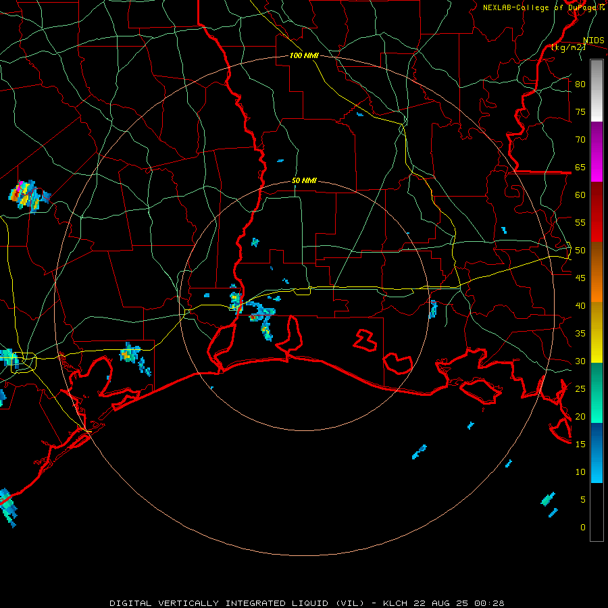
Task: Pick the yellow color bar segment
Action: coord(597,332)
